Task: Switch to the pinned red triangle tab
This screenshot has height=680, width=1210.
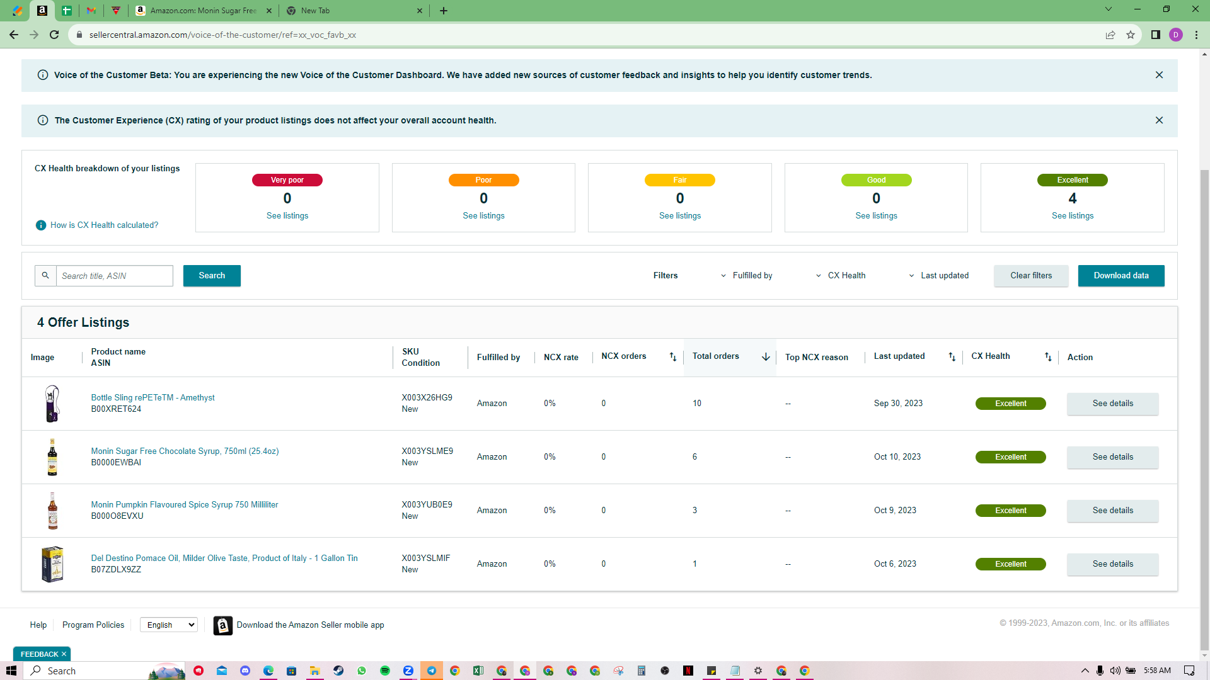Action: 116,11
